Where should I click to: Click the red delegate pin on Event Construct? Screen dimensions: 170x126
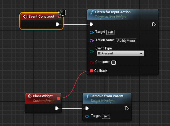59,17
